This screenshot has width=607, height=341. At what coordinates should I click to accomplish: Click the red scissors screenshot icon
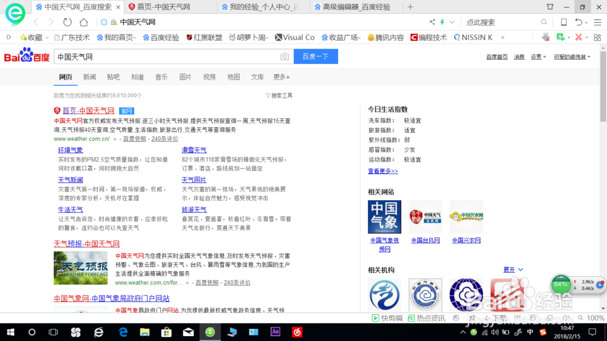click(578, 37)
